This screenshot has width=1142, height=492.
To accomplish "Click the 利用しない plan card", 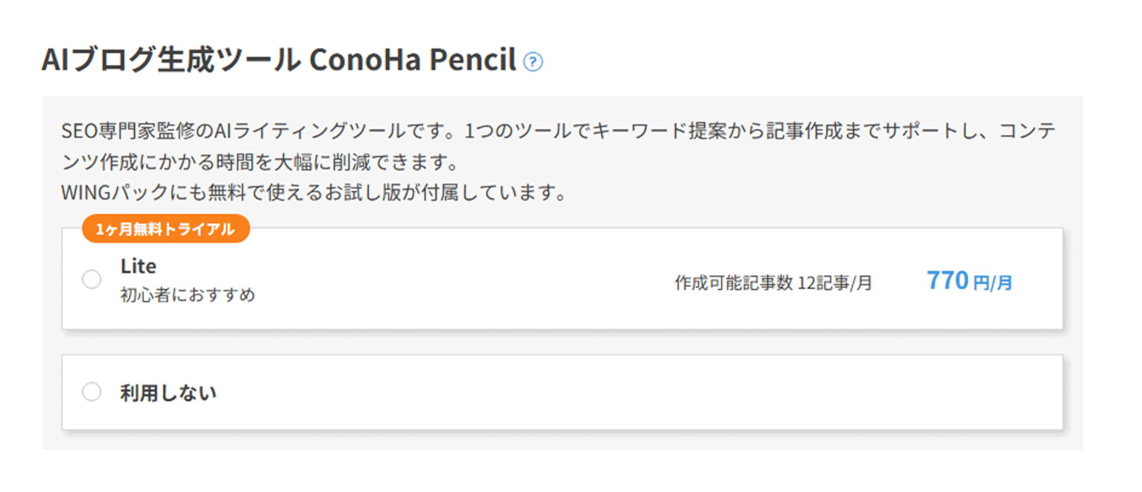I will (x=535, y=392).
